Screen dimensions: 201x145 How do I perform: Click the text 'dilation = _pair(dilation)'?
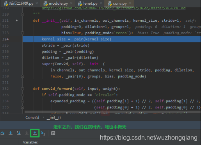pyautogui.click(x=70, y=58)
